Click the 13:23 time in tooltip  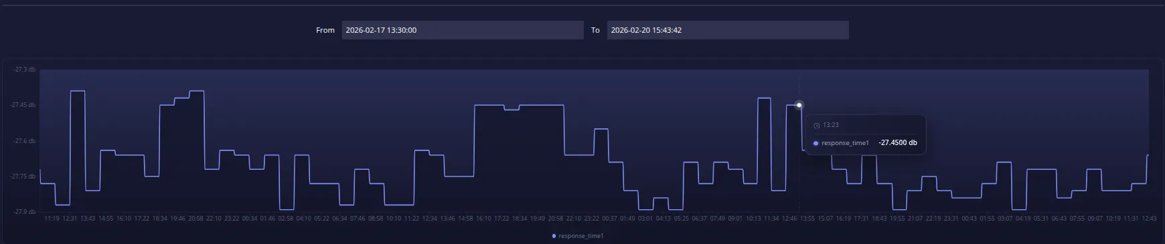pos(831,125)
